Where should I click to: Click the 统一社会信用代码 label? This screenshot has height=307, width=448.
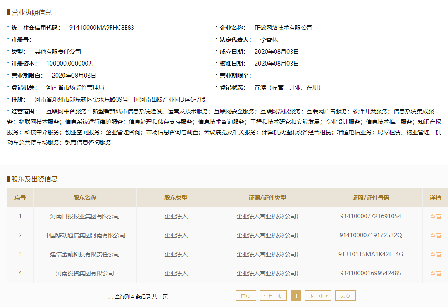[36, 28]
